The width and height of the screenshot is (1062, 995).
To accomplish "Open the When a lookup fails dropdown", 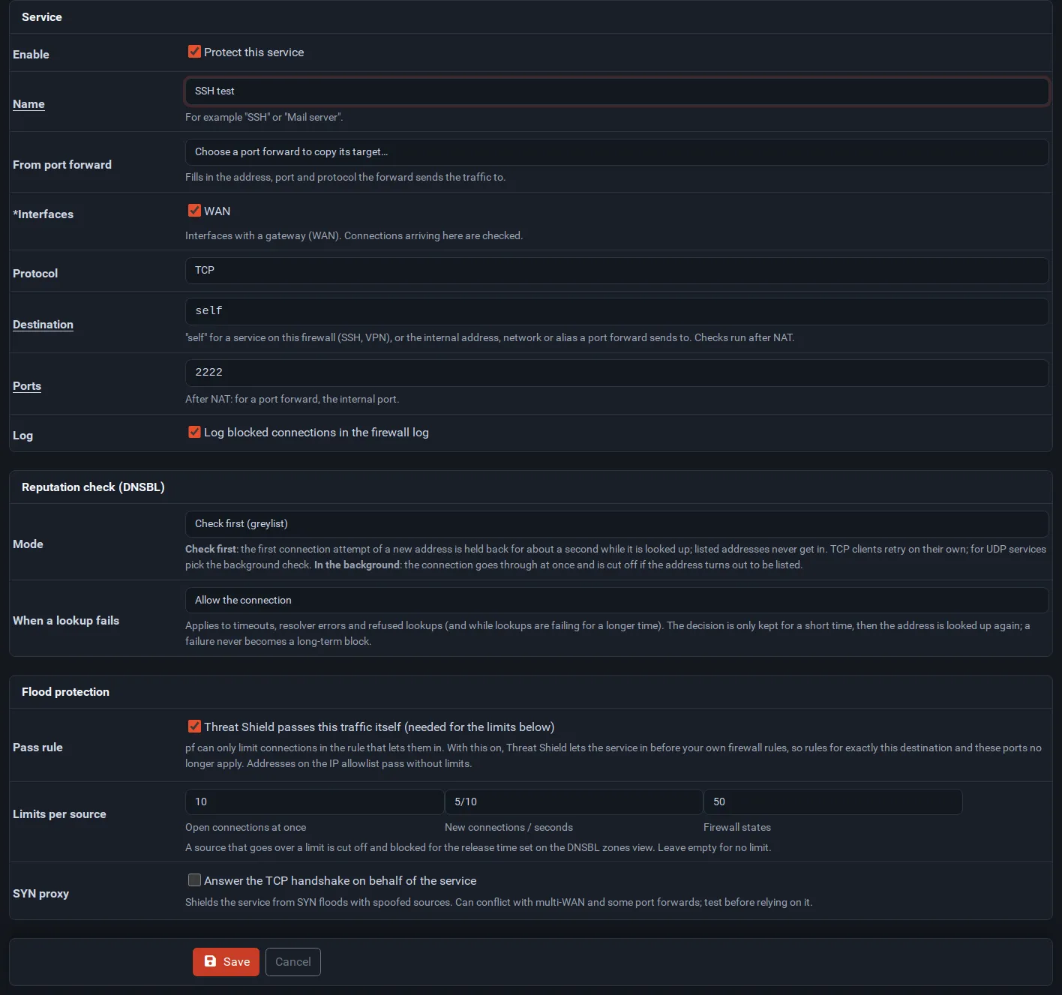I will tap(616, 601).
